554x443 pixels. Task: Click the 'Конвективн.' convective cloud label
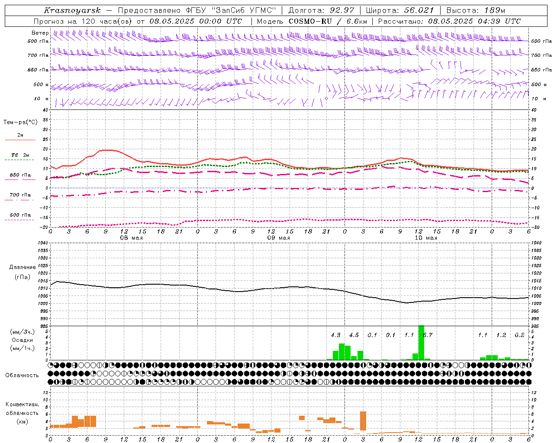(x=22, y=404)
